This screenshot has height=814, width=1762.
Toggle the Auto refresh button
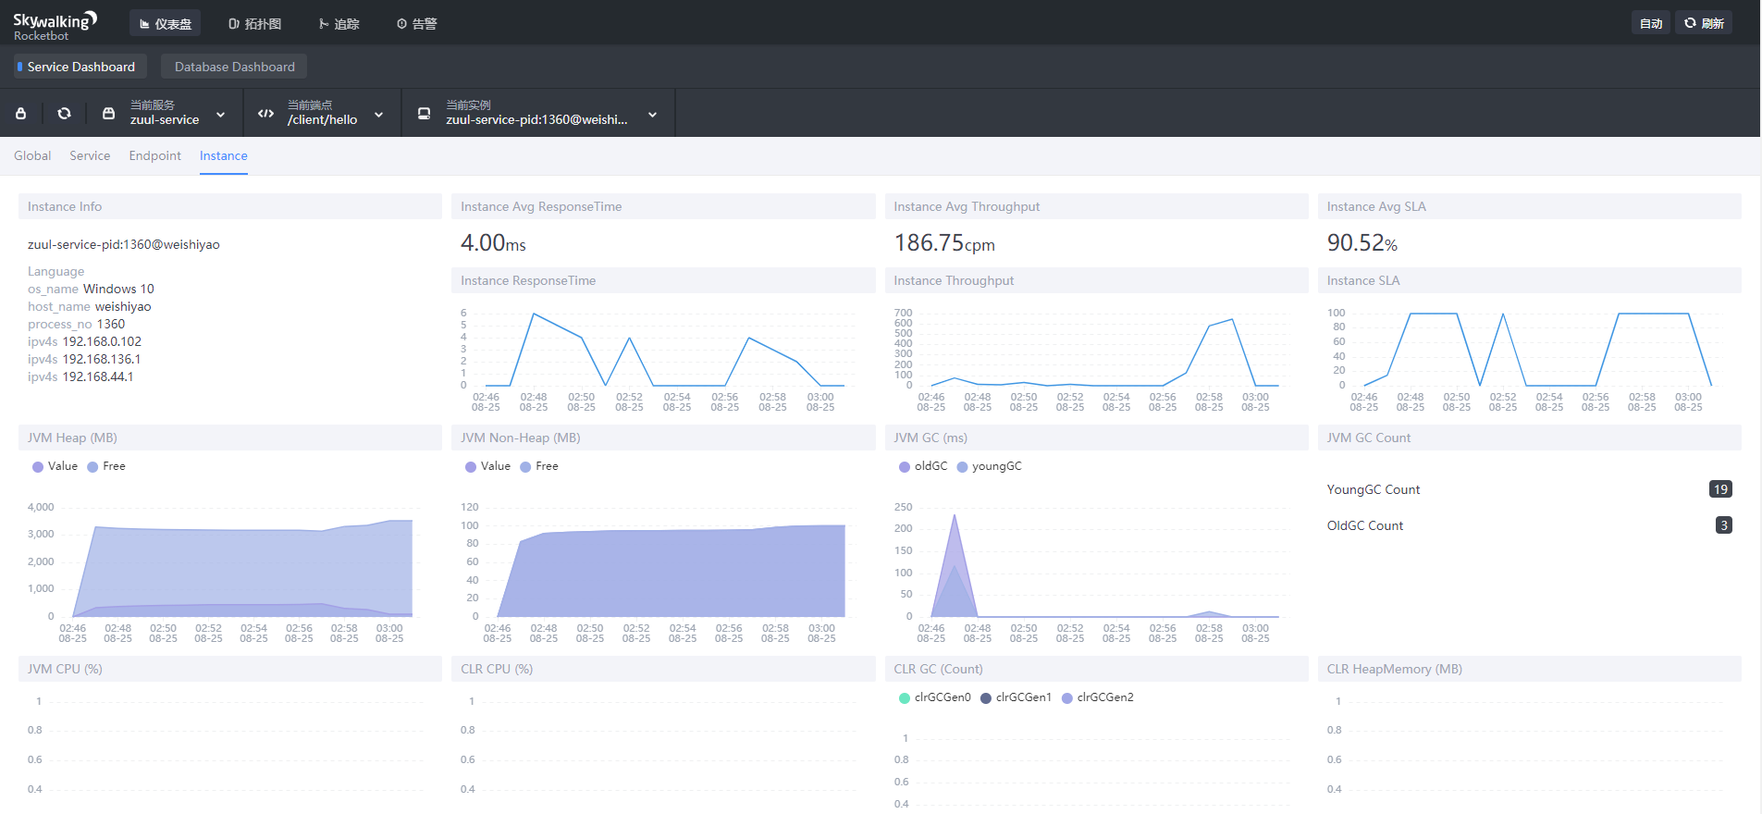(x=1650, y=23)
